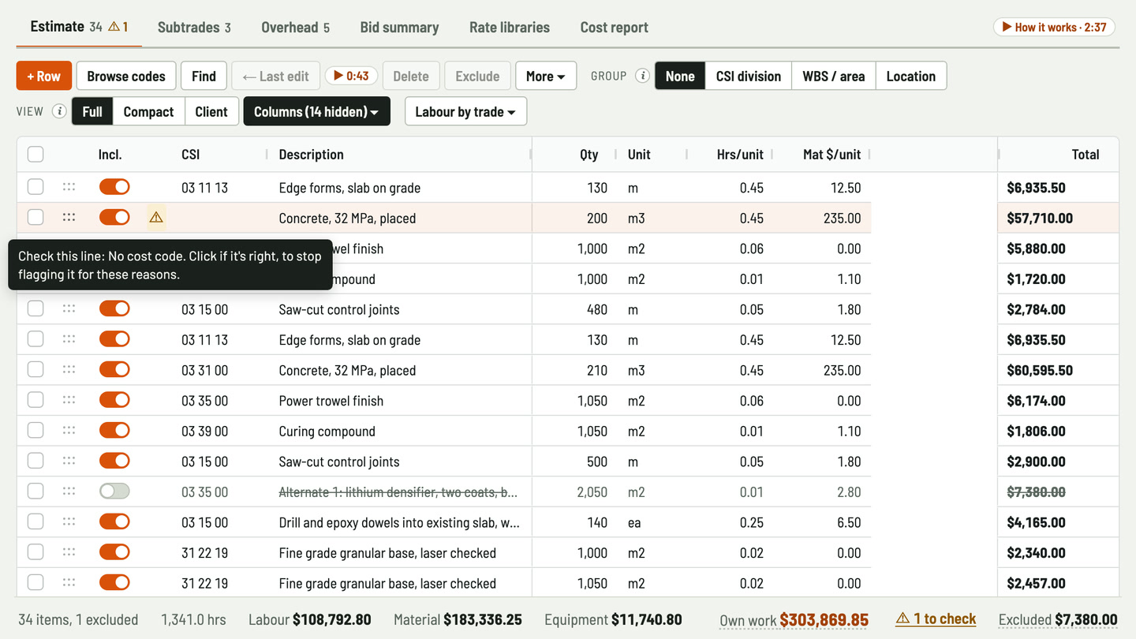Open the 1 to check link
This screenshot has width=1136, height=639.
point(936,619)
